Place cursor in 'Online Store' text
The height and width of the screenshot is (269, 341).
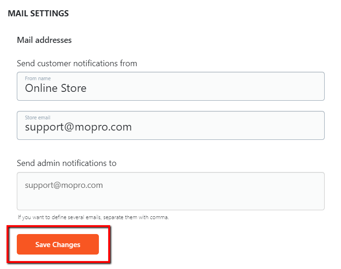[56, 88]
